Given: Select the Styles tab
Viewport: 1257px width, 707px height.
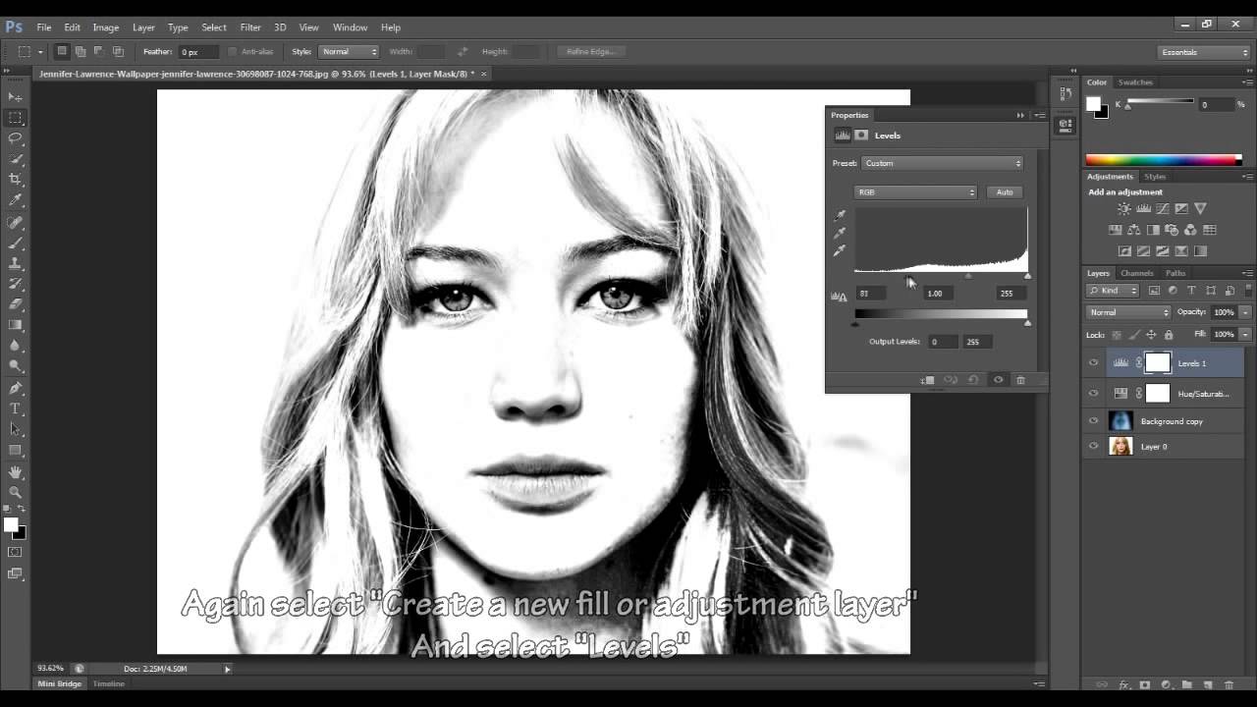Looking at the screenshot, I should [x=1155, y=177].
